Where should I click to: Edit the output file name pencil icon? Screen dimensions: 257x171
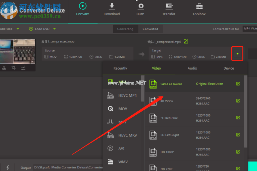pyautogui.click(x=186, y=41)
